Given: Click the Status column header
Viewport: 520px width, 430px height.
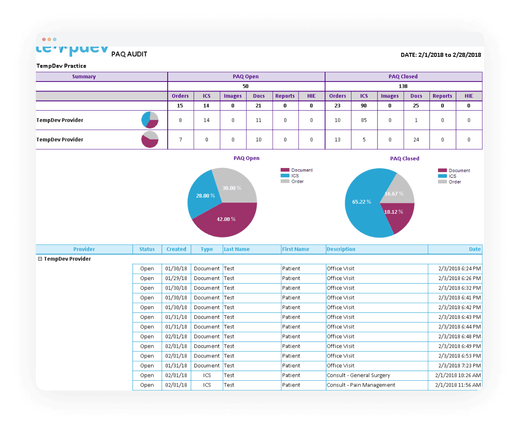Looking at the screenshot, I should [x=147, y=249].
